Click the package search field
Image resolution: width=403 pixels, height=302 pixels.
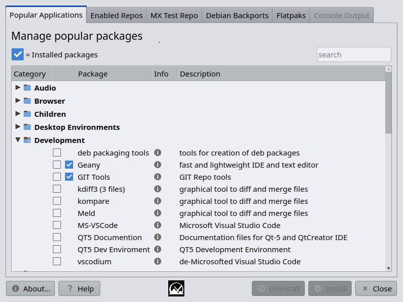(354, 54)
